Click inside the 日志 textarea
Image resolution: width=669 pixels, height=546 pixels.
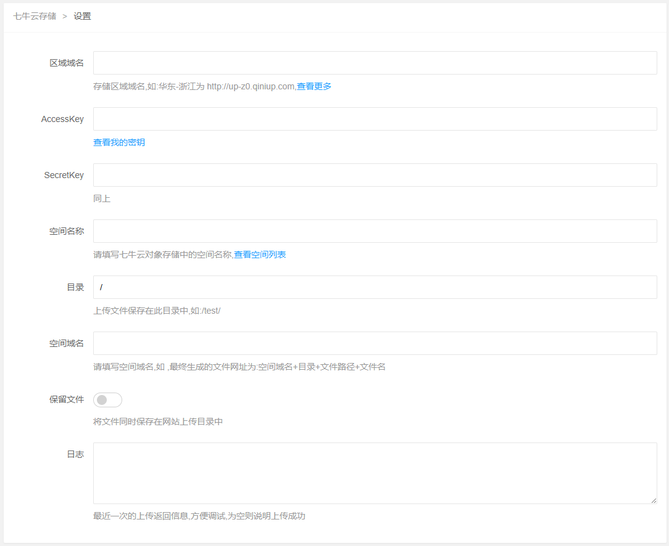375,473
